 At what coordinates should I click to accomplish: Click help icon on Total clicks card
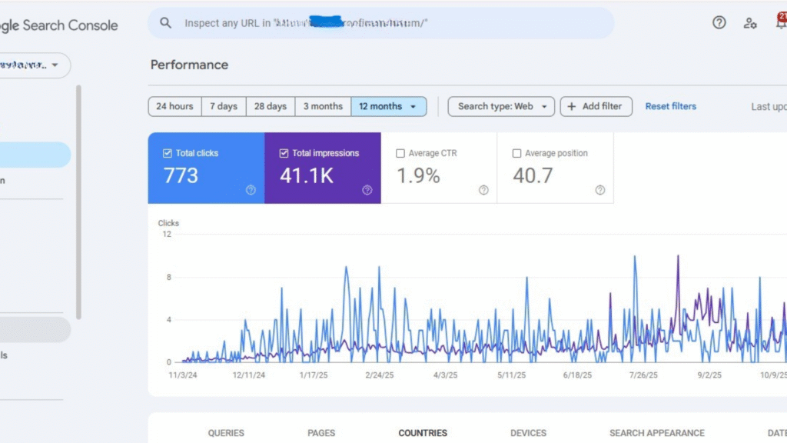pos(251,190)
